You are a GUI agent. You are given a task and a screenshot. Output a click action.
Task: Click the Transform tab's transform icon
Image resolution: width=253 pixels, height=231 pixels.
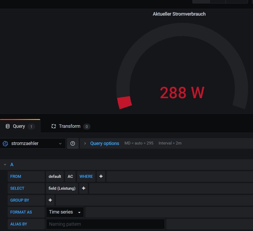click(54, 126)
